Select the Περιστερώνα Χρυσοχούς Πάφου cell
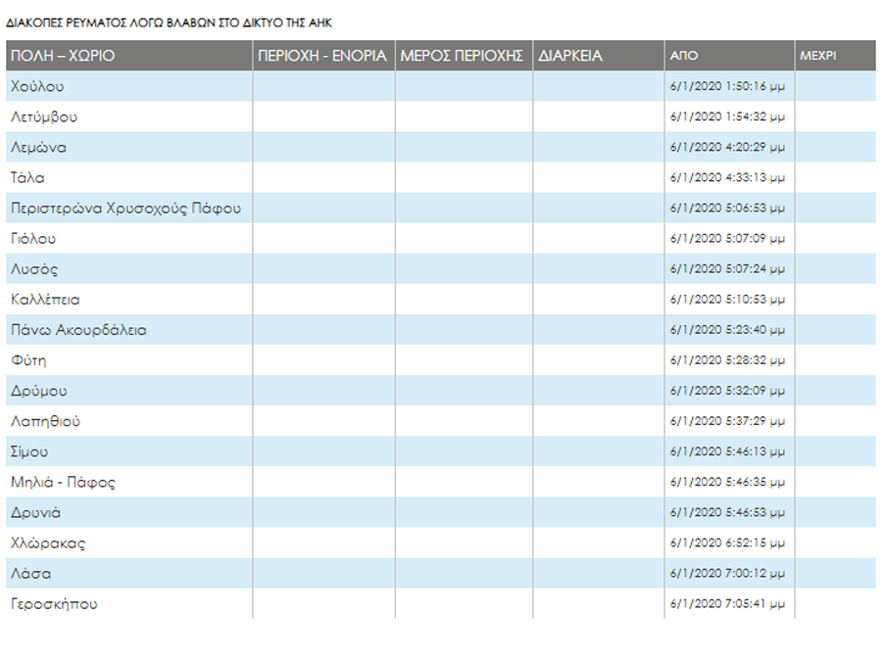Image resolution: width=882 pixels, height=660 pixels. [x=129, y=208]
